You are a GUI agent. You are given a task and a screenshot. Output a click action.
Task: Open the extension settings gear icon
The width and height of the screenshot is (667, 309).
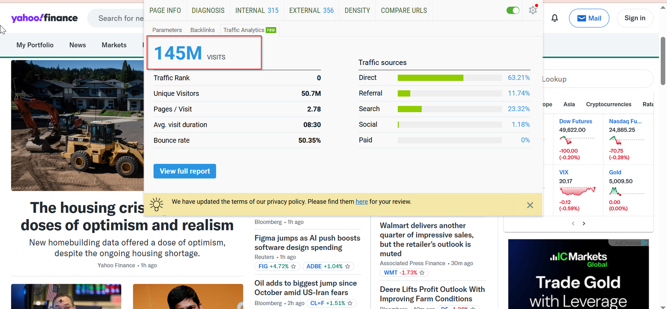[x=533, y=10]
